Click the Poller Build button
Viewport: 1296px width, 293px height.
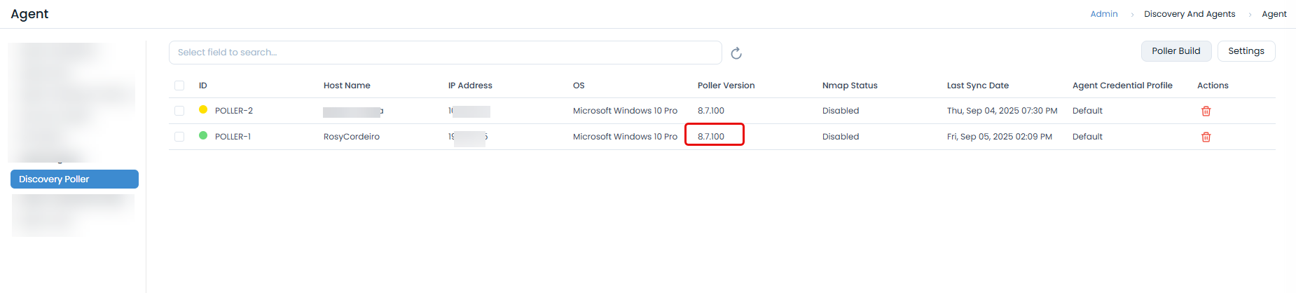point(1176,51)
